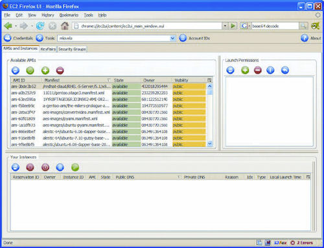
Task: Open the File menu
Action: 7,15
